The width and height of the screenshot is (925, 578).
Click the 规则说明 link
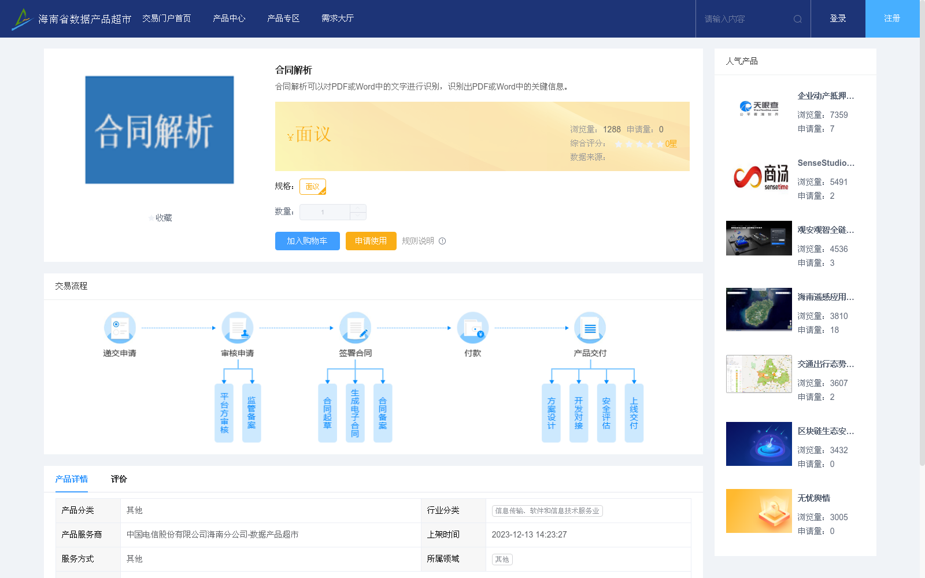[418, 241]
